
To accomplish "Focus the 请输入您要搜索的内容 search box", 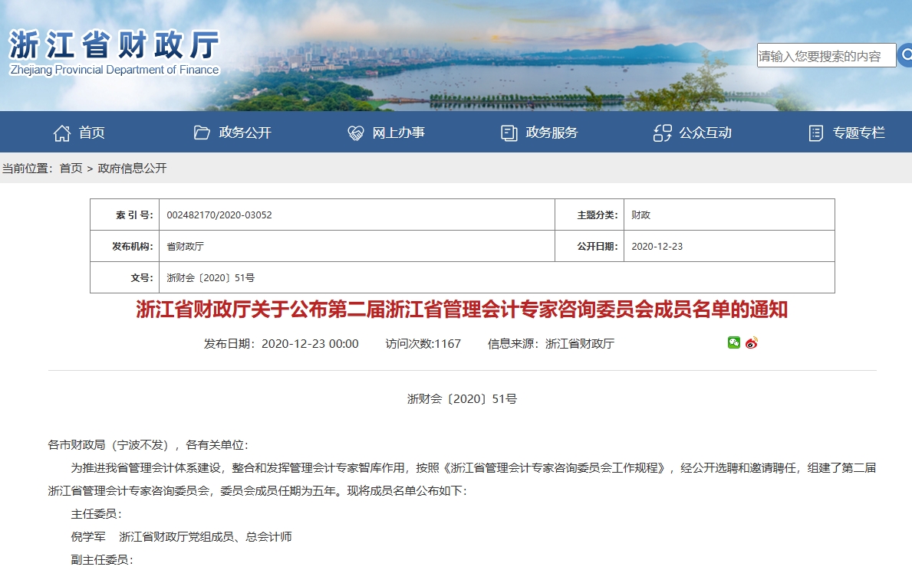I will click(826, 56).
